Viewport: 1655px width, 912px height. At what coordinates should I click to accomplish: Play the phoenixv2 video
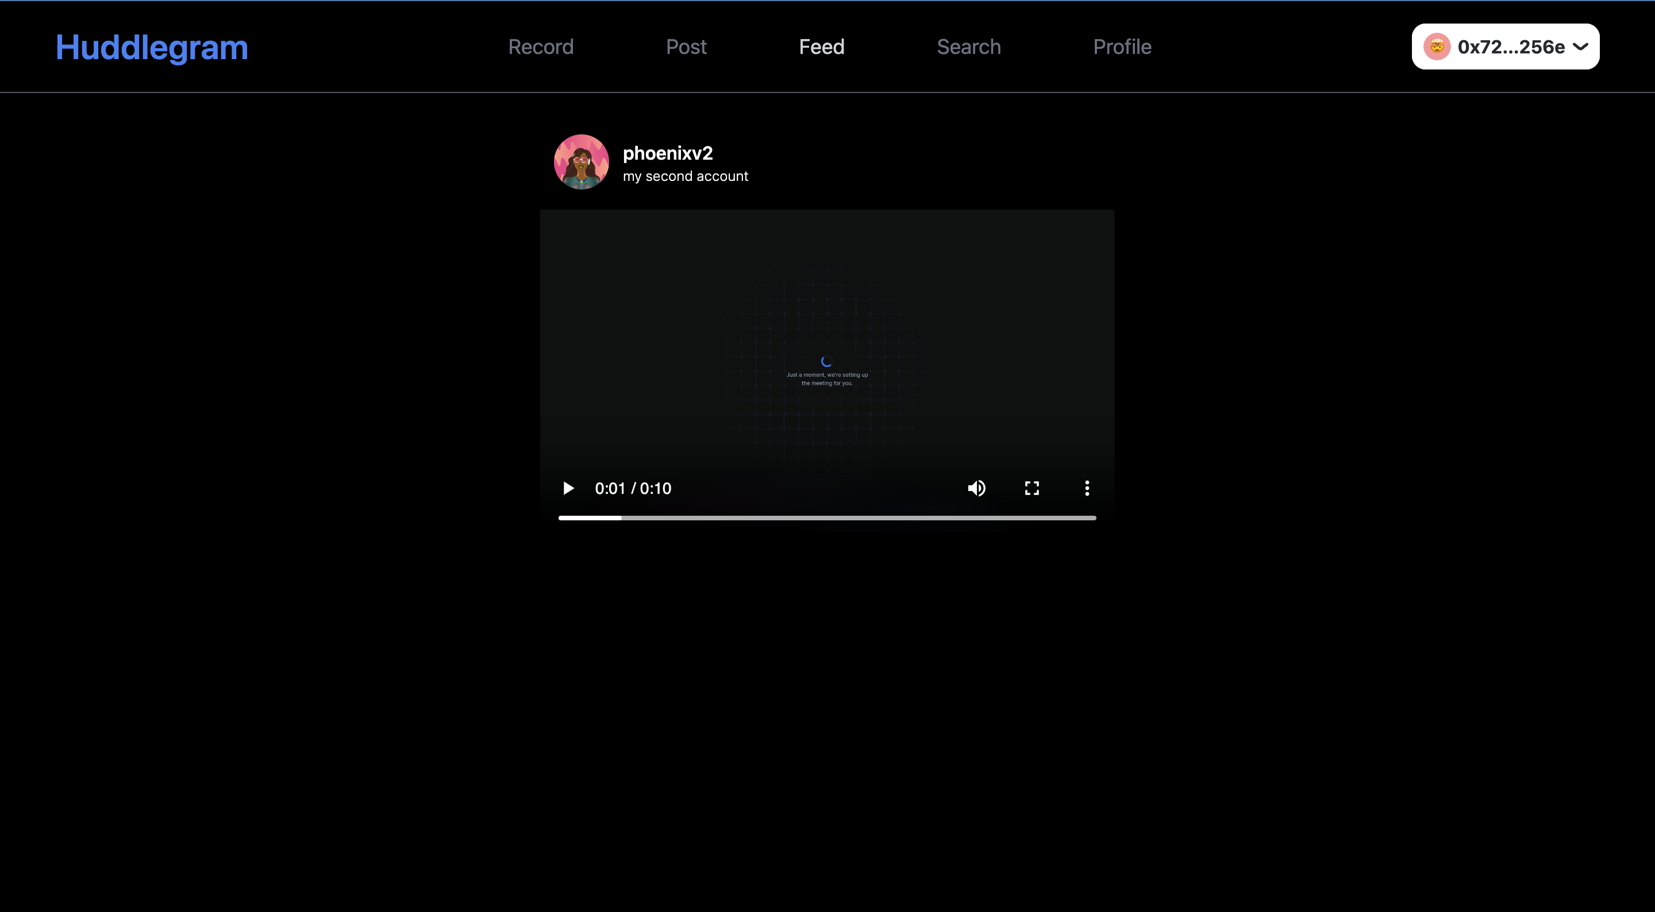point(568,488)
